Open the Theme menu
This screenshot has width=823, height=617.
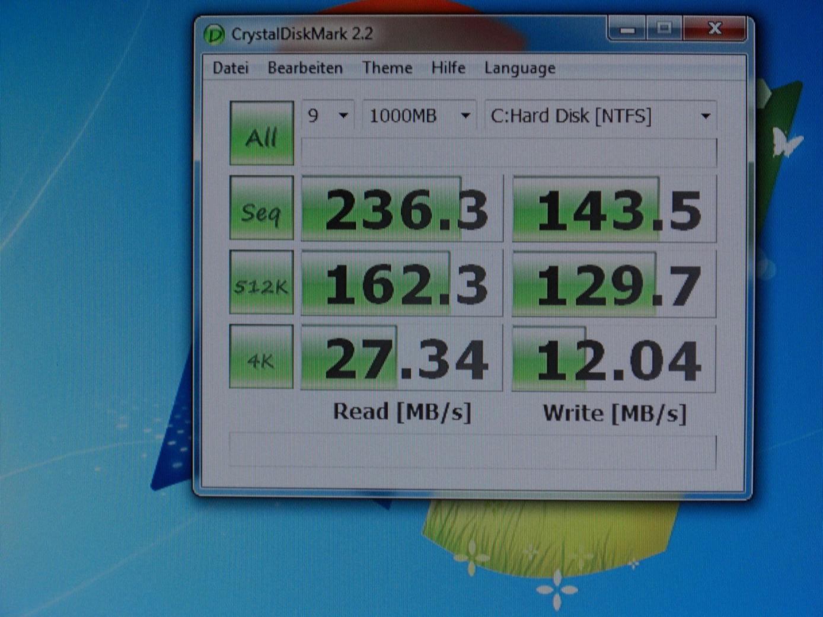pyautogui.click(x=387, y=68)
